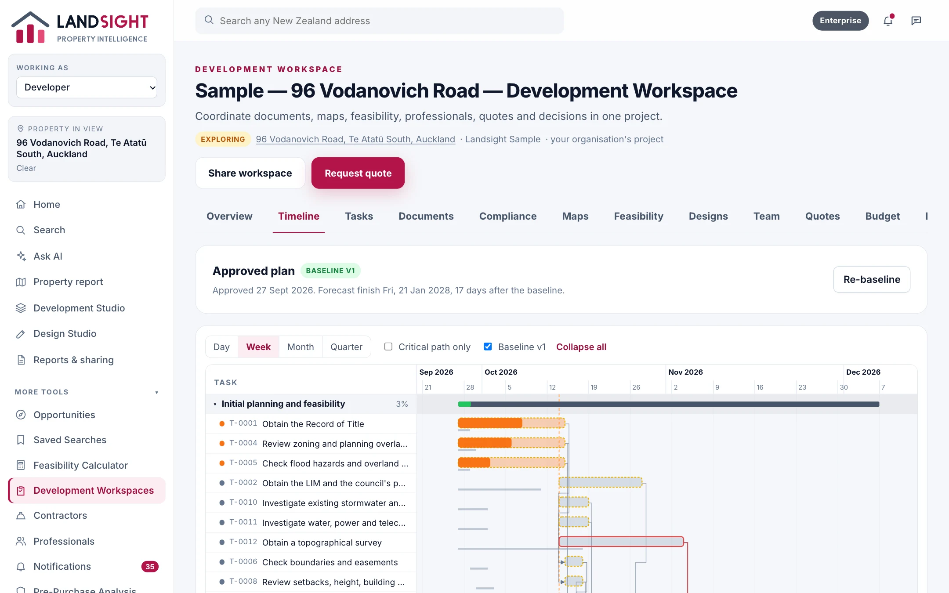Click the orange T-0001 Record of Title bar

(511, 423)
